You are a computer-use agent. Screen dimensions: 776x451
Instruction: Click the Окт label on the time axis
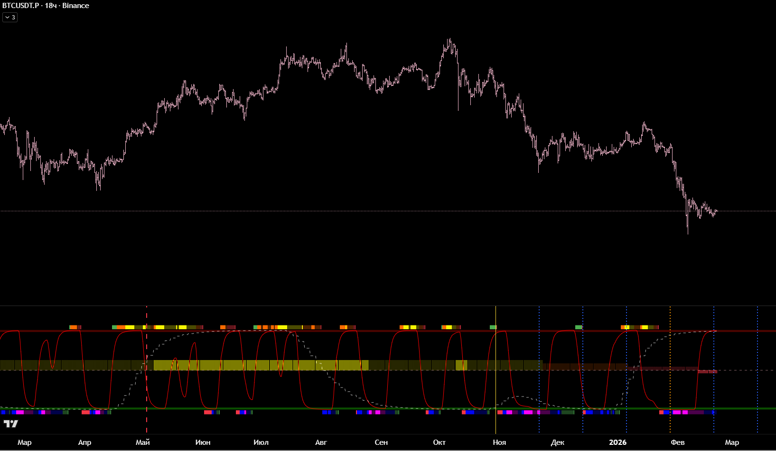click(x=439, y=442)
